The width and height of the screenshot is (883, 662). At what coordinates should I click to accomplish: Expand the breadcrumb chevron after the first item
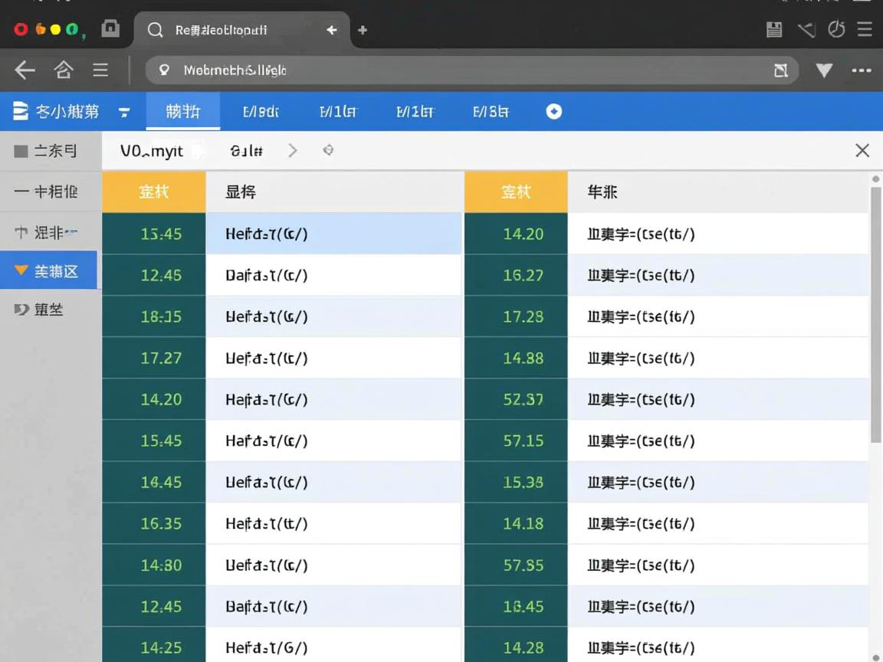coord(292,150)
